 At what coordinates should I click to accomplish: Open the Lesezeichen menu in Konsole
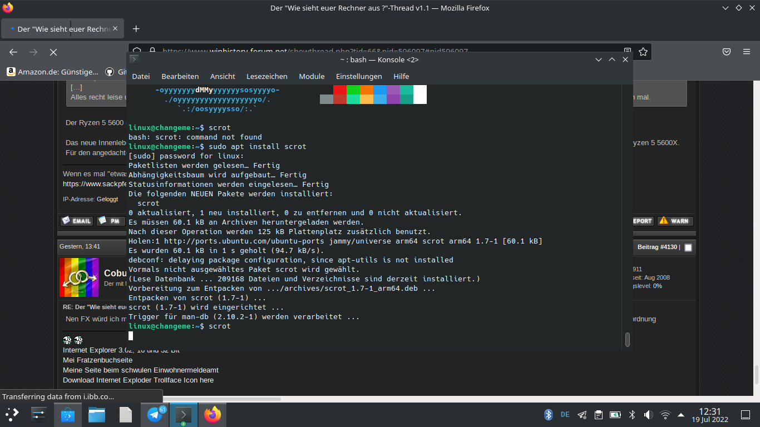pos(267,76)
